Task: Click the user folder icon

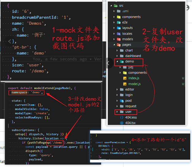Action: point(122,112)
